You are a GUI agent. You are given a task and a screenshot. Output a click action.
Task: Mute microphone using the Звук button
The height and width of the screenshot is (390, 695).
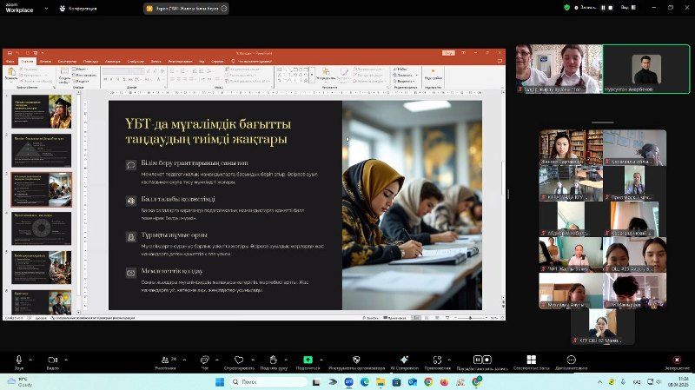(x=19, y=360)
